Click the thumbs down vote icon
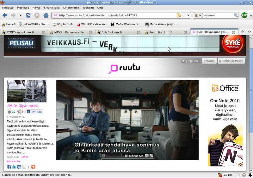Screen dimensions: 253x178 pos(19,112)
